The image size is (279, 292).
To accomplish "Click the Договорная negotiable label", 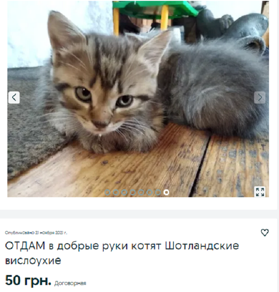I will click(70, 283).
